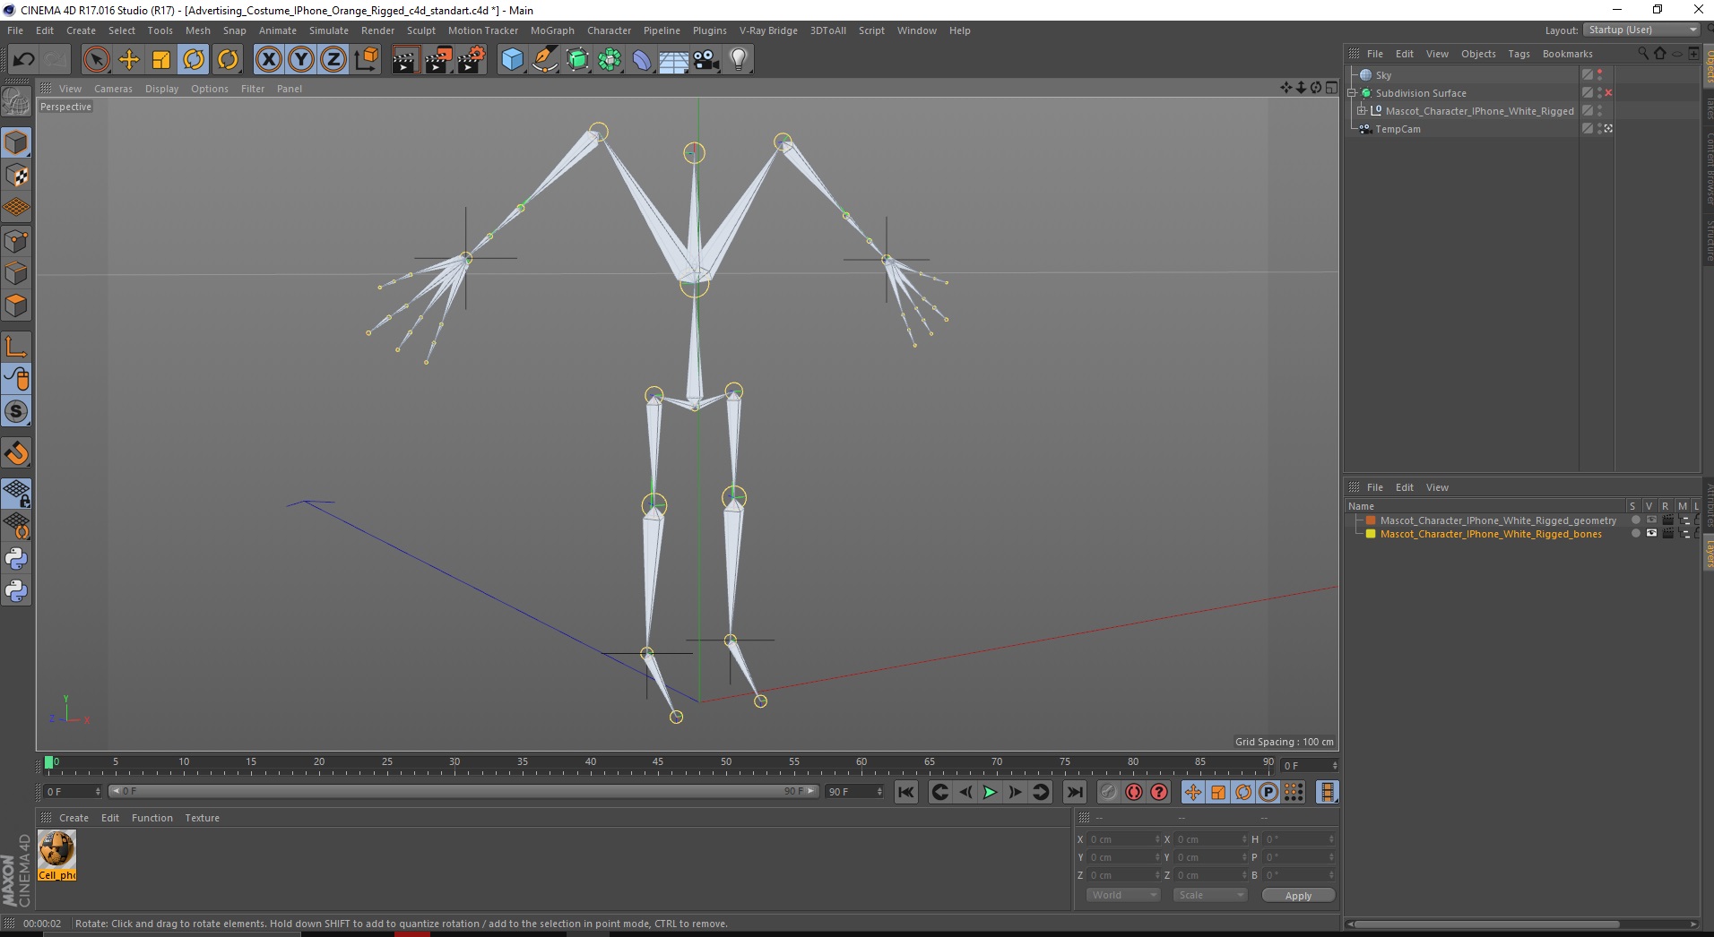Open the Coordinate System cube icon
Image resolution: width=1714 pixels, height=937 pixels.
point(367,60)
